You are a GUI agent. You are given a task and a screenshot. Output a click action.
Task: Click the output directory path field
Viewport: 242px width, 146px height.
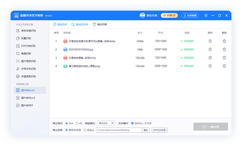pyautogui.click(x=119, y=130)
